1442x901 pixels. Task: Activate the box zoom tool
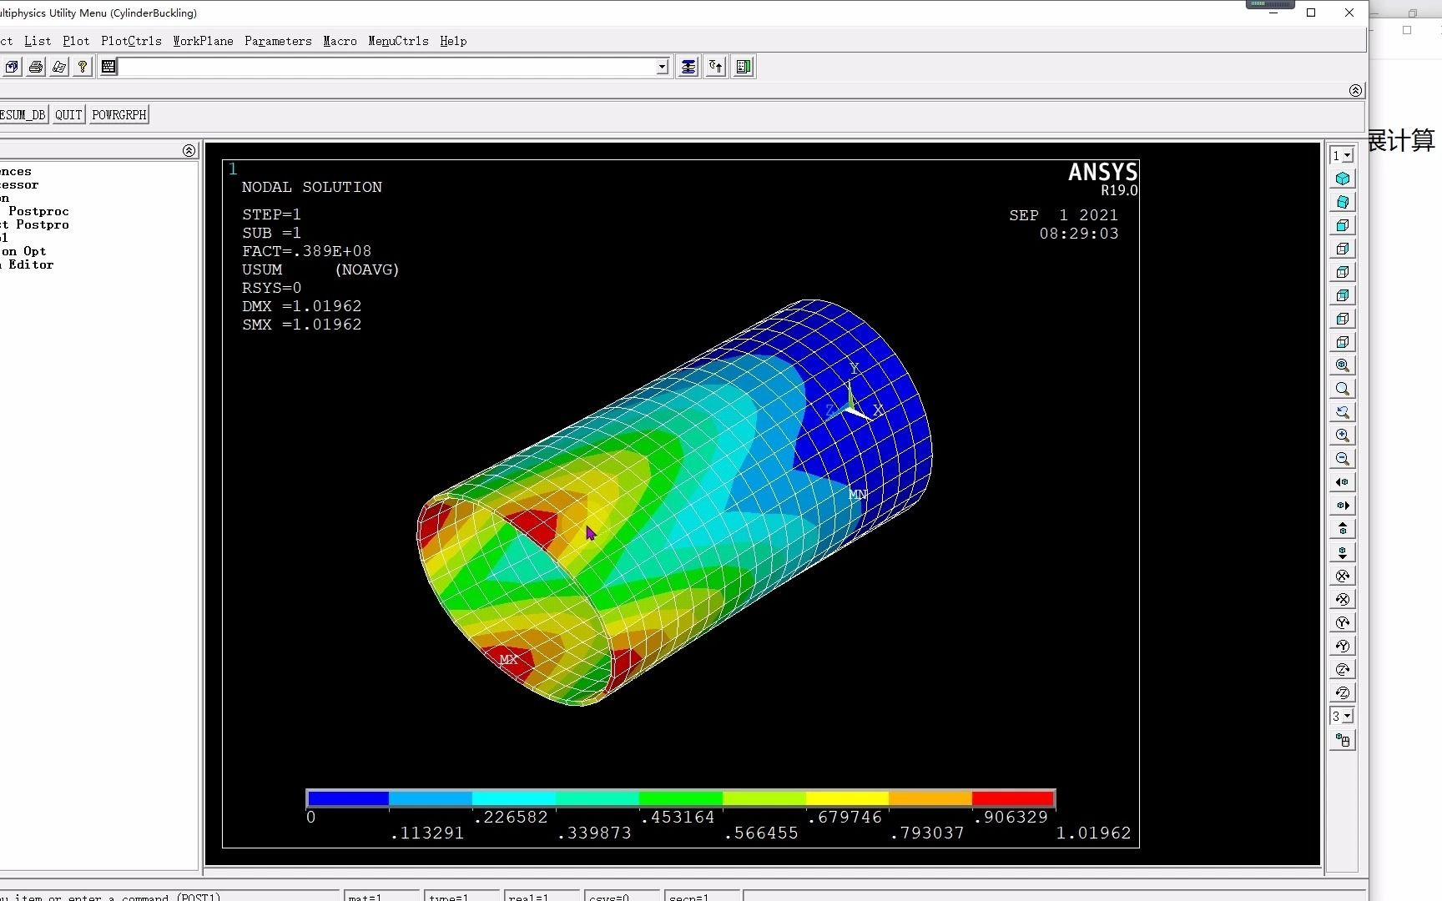pyautogui.click(x=1342, y=389)
